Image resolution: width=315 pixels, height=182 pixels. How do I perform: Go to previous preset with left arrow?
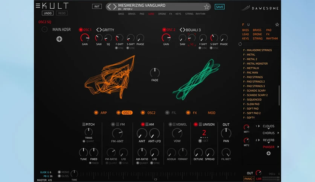tap(109, 7)
